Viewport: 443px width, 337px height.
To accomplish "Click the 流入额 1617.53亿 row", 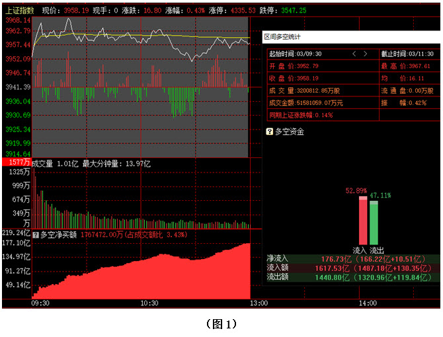I will point(351,268).
